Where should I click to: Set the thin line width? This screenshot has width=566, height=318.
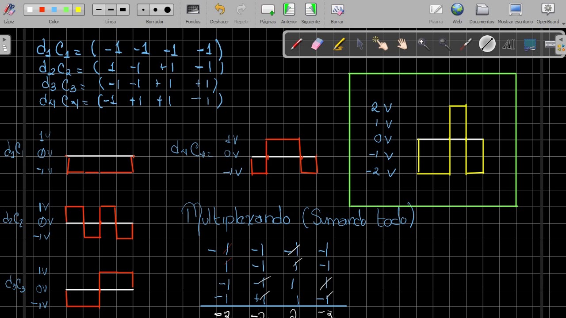(x=99, y=10)
